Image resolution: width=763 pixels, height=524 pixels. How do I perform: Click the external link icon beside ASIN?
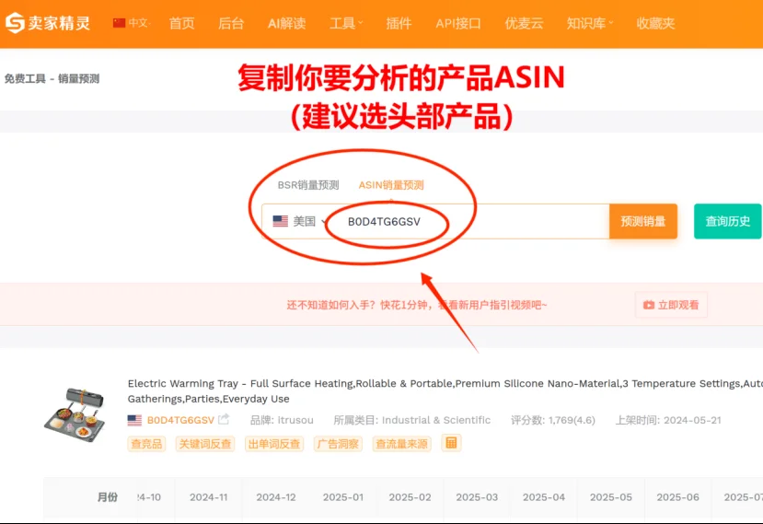(x=224, y=419)
